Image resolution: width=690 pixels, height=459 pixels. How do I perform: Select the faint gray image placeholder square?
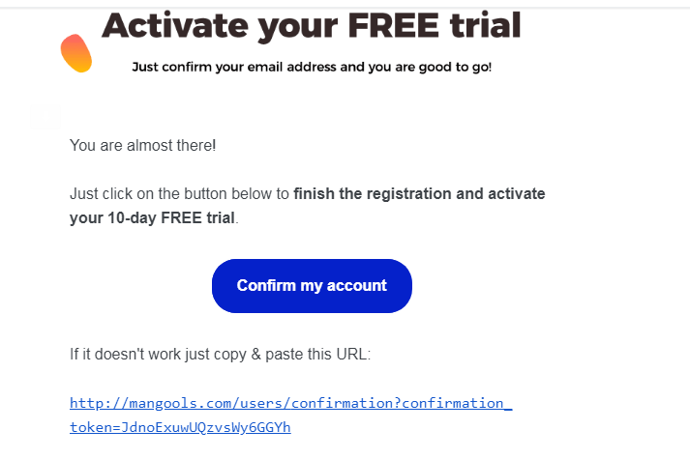click(45, 117)
